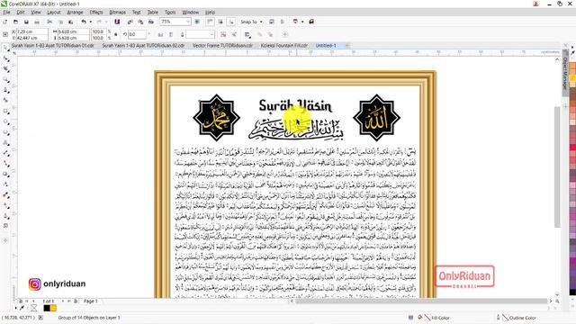Viewport: 576px width, 324px height.
Task: Click the Search content icon
Action: 117,22
